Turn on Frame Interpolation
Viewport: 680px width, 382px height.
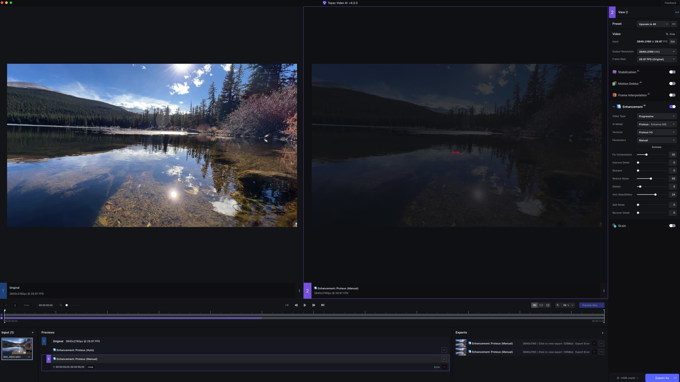(x=672, y=95)
